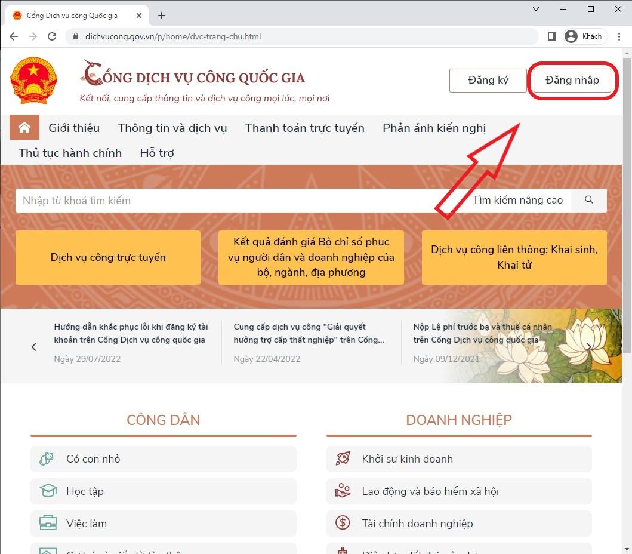Image resolution: width=632 pixels, height=554 pixels.
Task: Go to the home page icon
Action: tap(24, 127)
